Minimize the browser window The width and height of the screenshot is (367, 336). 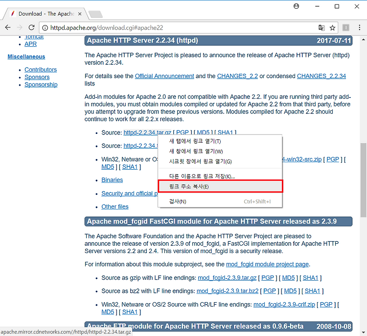click(x=317, y=6)
